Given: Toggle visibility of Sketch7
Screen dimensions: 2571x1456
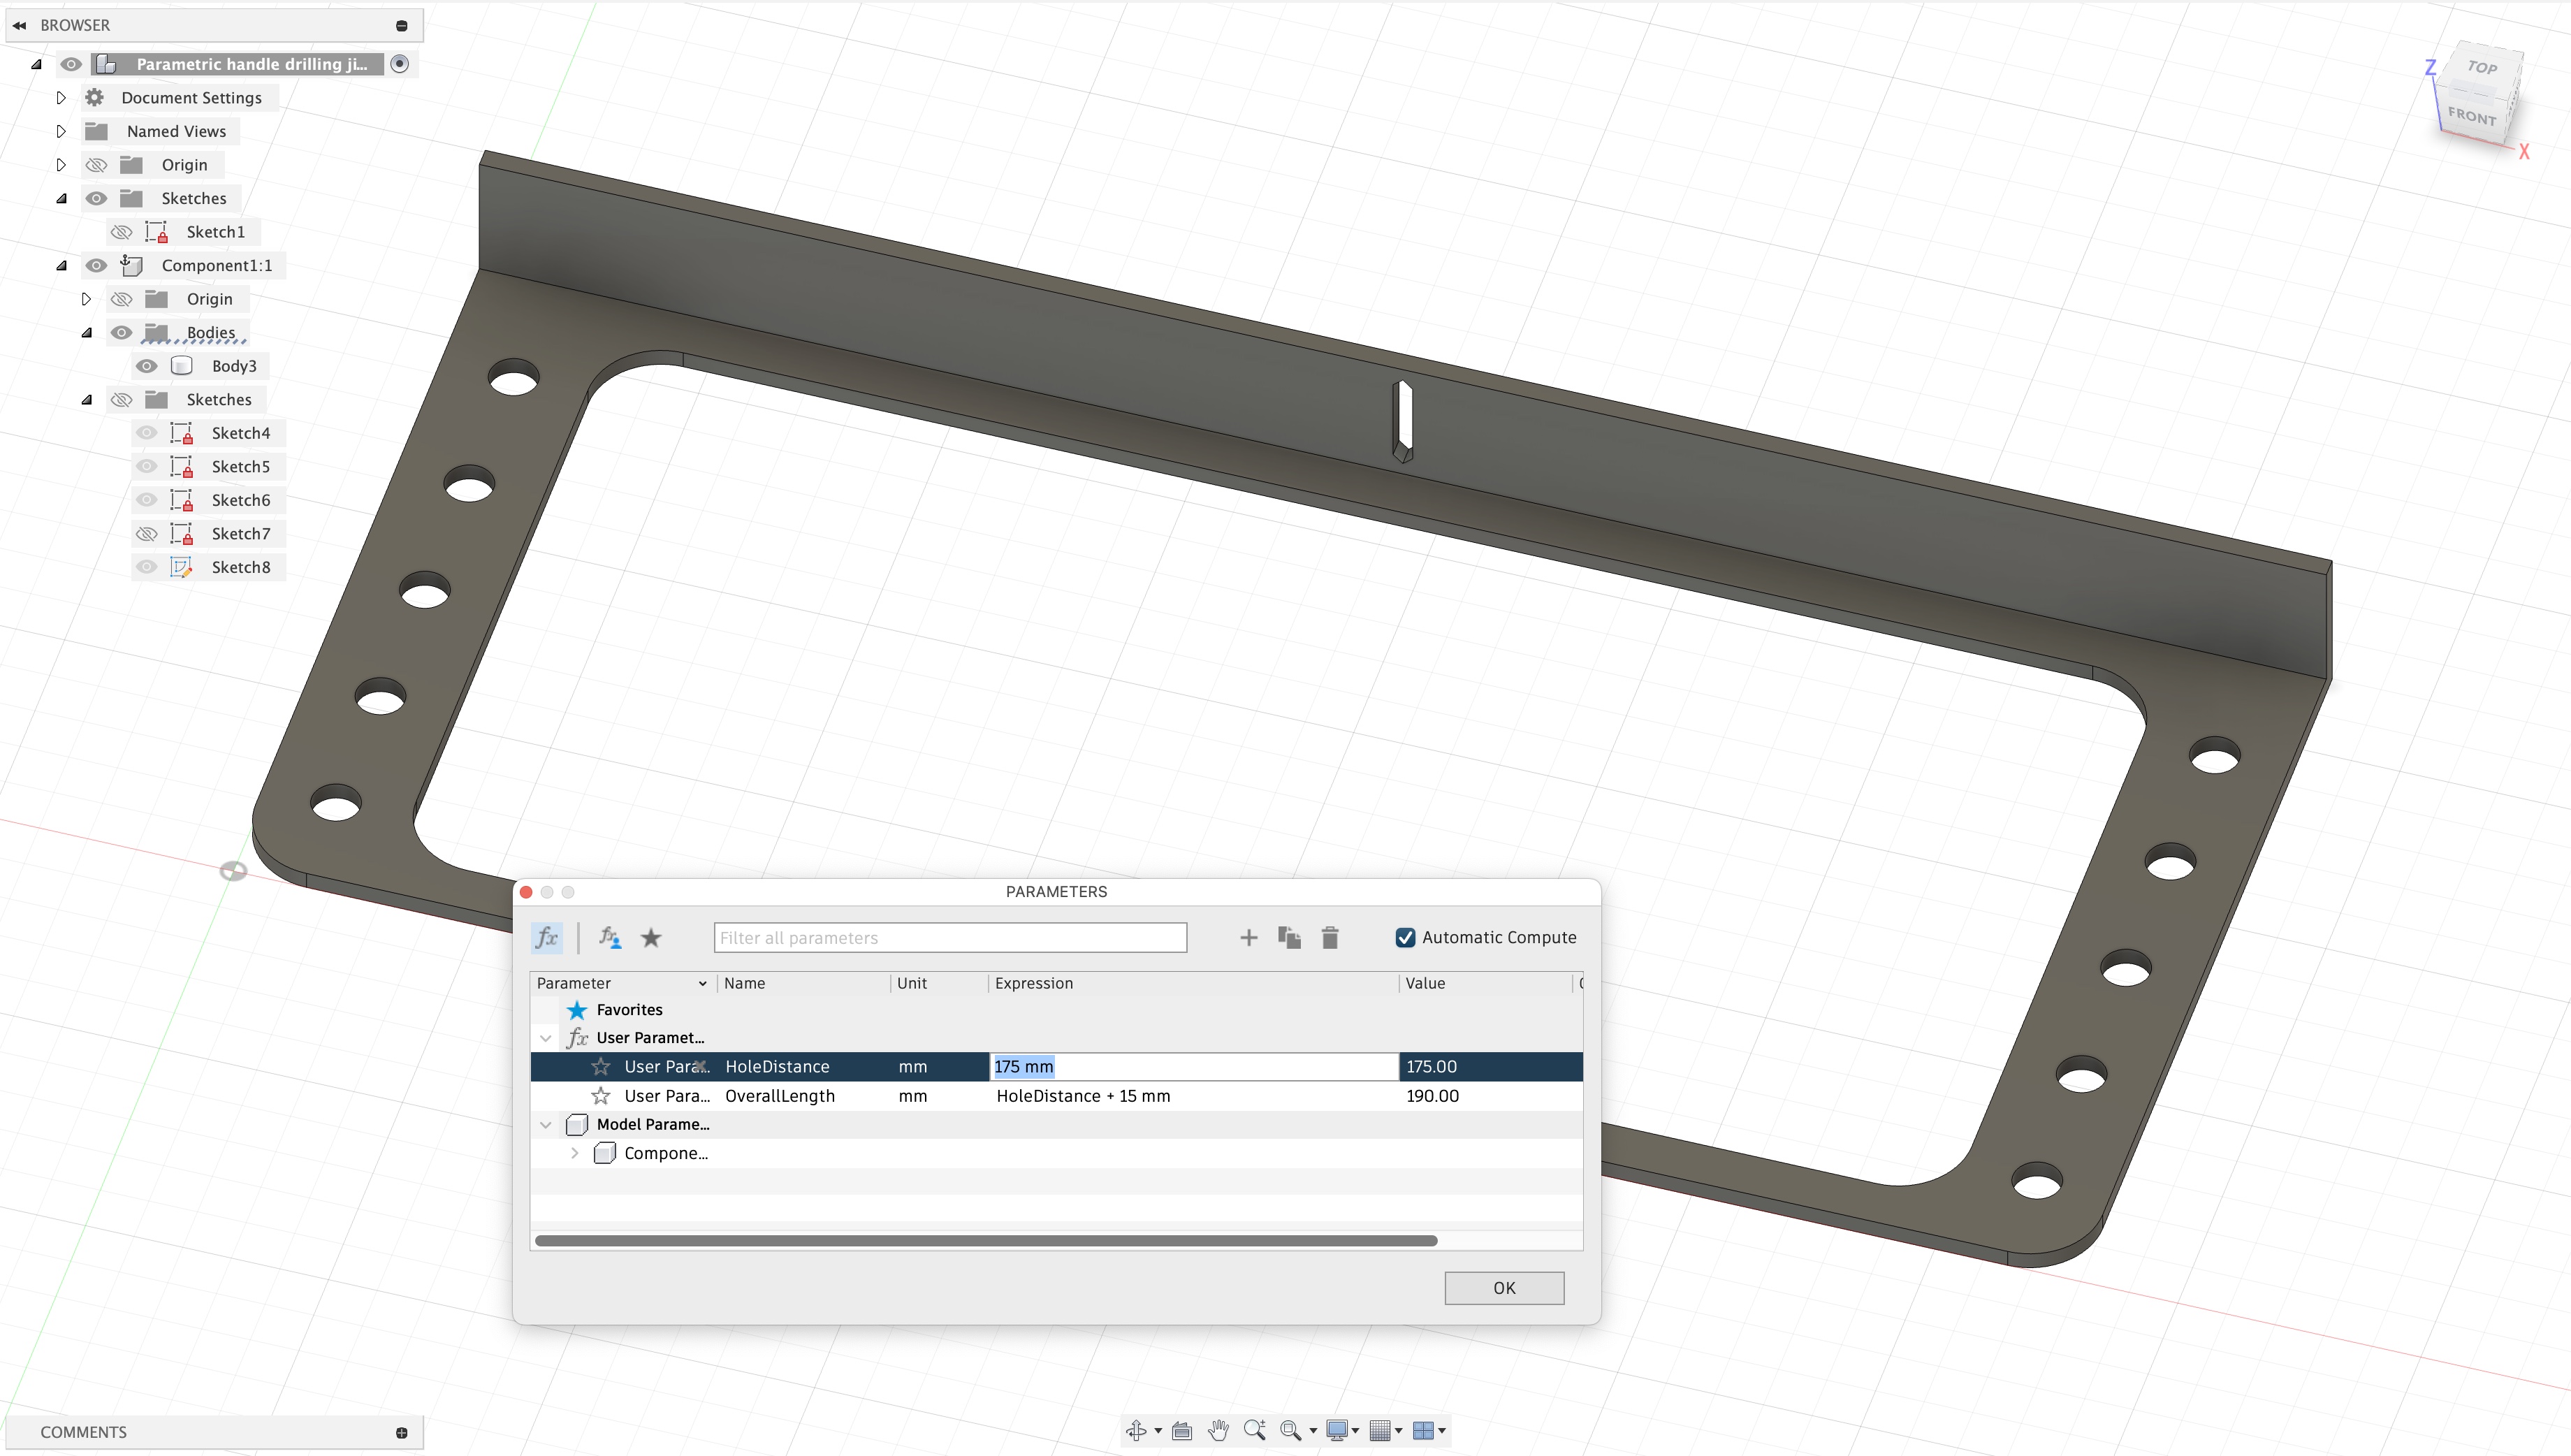Looking at the screenshot, I should tap(146, 533).
